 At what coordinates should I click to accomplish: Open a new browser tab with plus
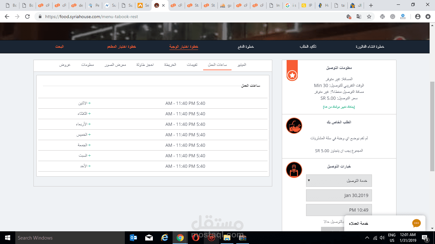pos(371,5)
